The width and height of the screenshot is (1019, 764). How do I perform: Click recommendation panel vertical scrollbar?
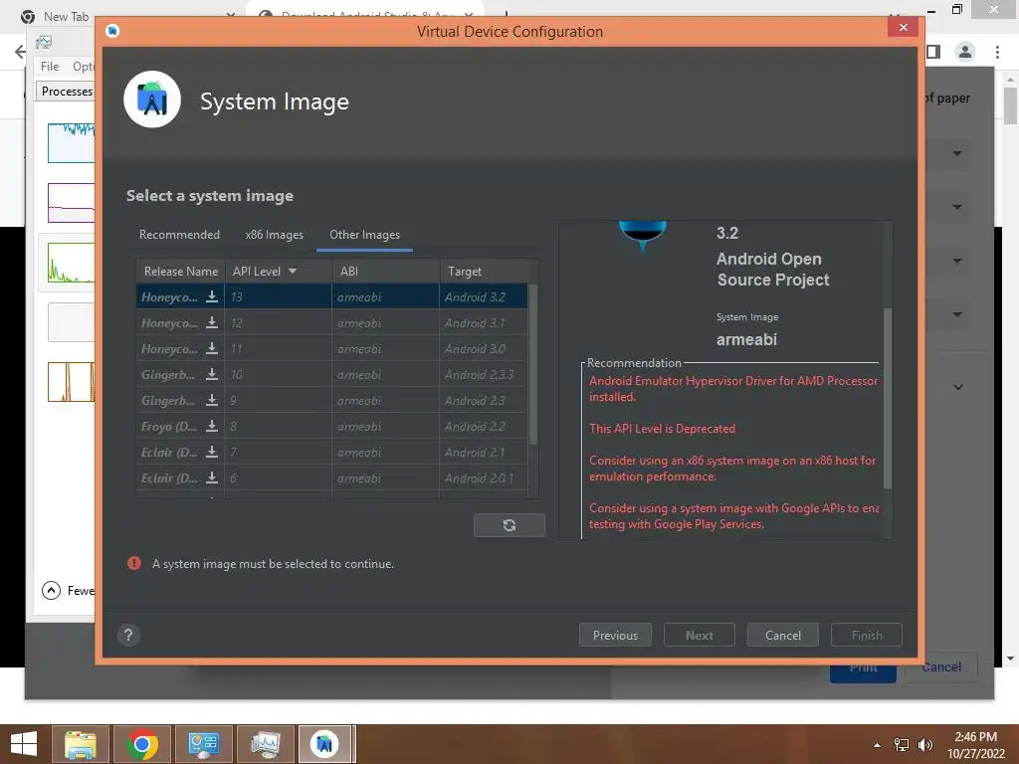coord(887,398)
